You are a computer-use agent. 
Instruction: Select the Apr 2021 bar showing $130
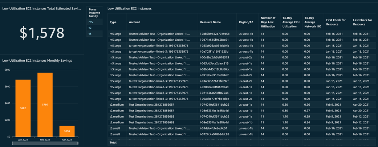tap(67, 131)
